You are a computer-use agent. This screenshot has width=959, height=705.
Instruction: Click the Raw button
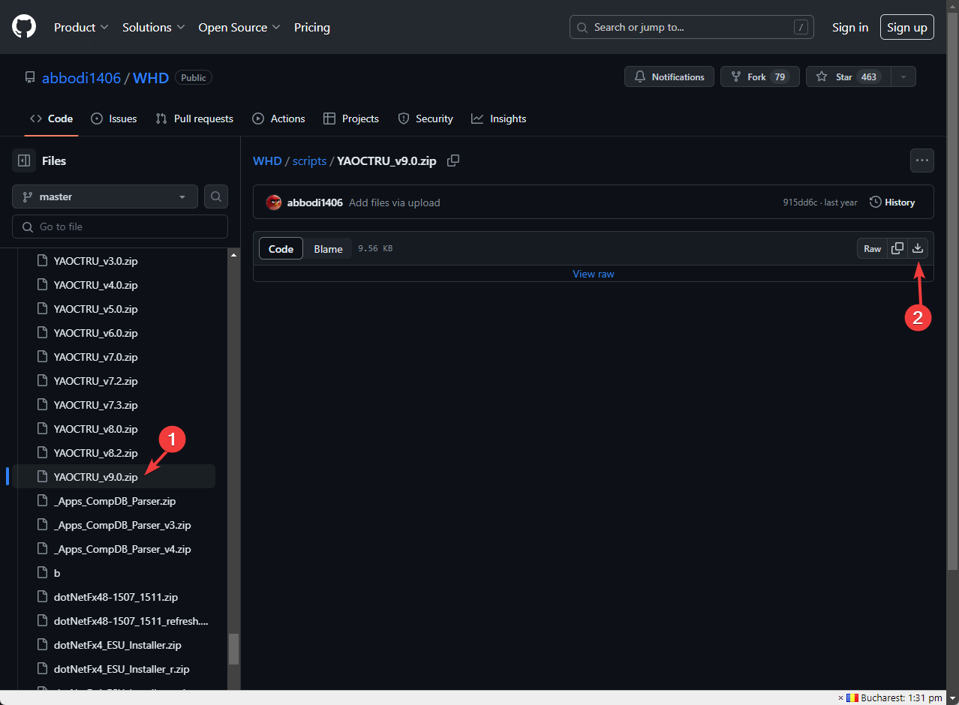tap(872, 249)
